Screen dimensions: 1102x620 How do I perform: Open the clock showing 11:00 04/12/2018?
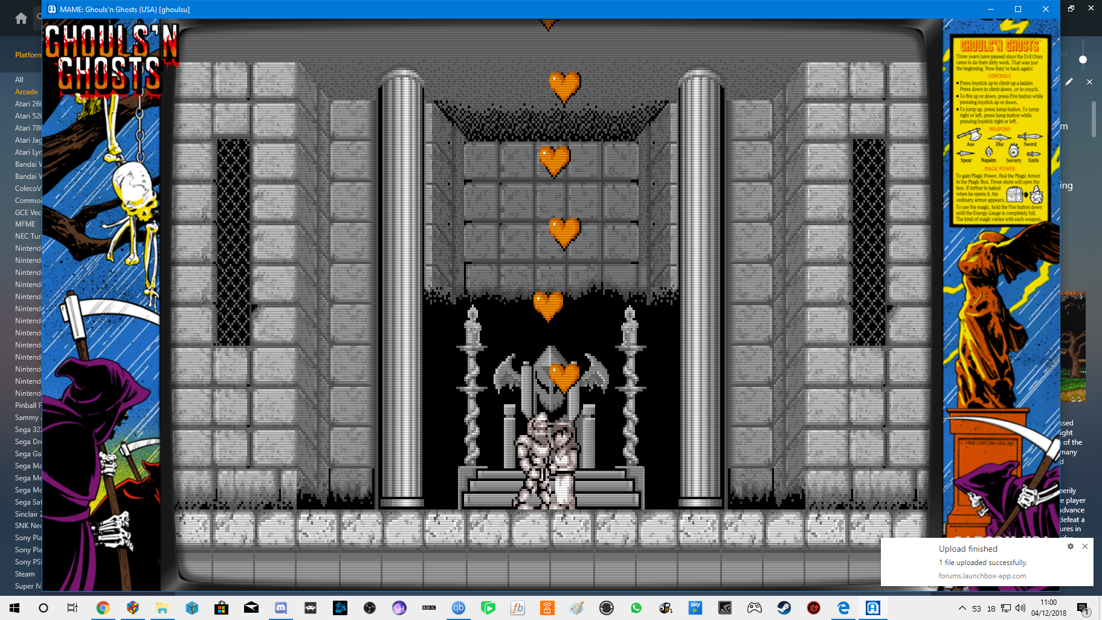(1049, 608)
